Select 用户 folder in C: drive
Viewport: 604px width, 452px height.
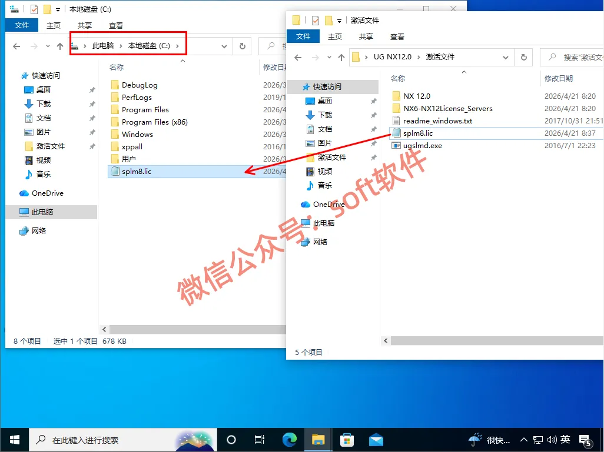pos(129,159)
